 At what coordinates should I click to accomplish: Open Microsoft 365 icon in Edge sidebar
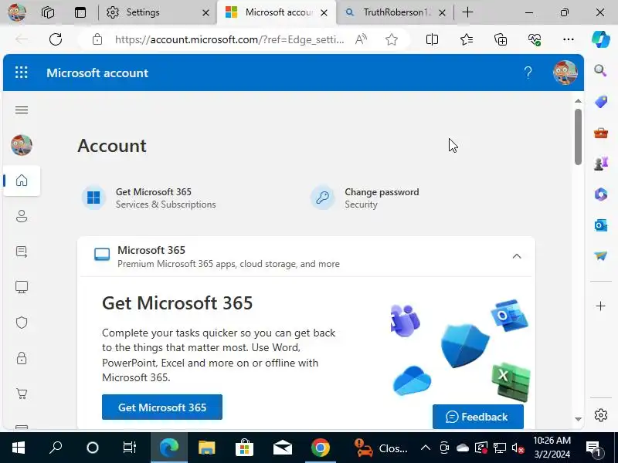click(601, 194)
